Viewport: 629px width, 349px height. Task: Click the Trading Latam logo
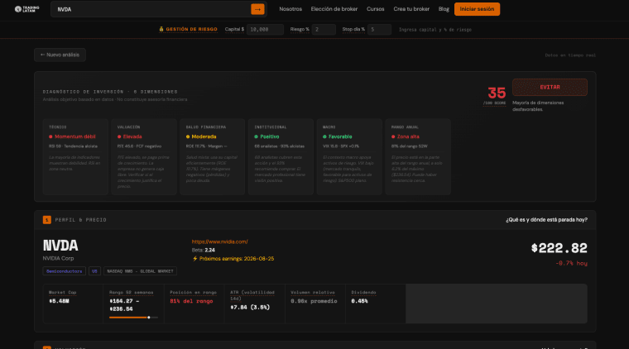pos(26,9)
